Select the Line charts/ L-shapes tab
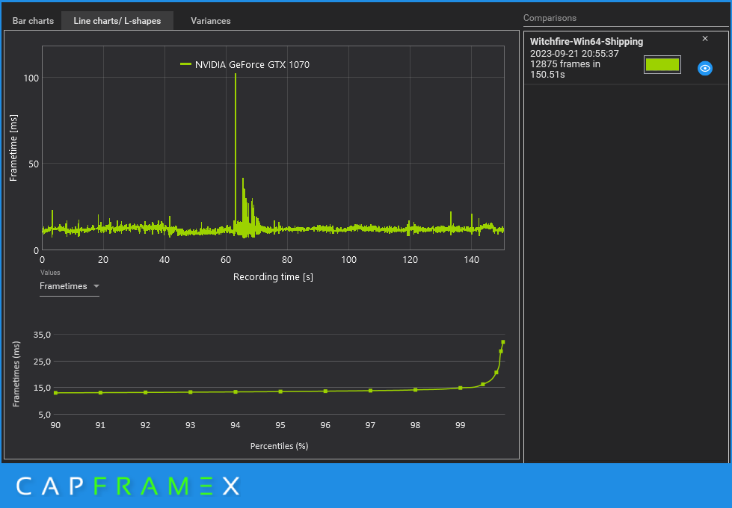The image size is (732, 508). click(x=117, y=21)
